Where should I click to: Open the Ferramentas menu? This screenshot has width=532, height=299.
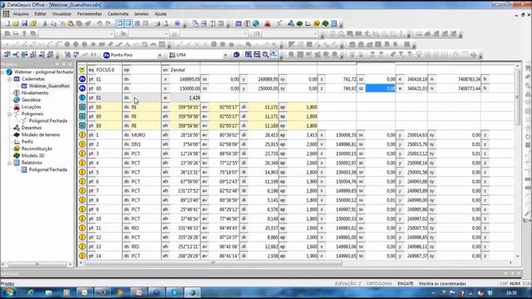coord(90,14)
